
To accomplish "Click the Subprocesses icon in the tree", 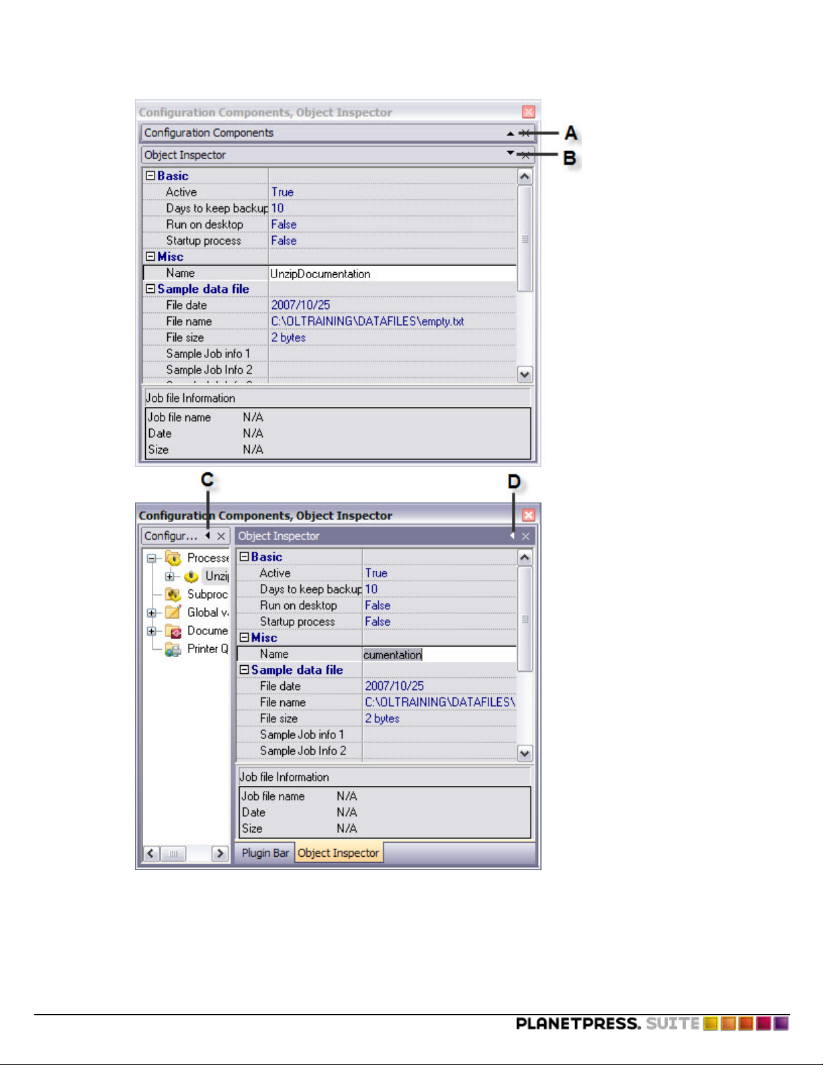I will pyautogui.click(x=173, y=595).
